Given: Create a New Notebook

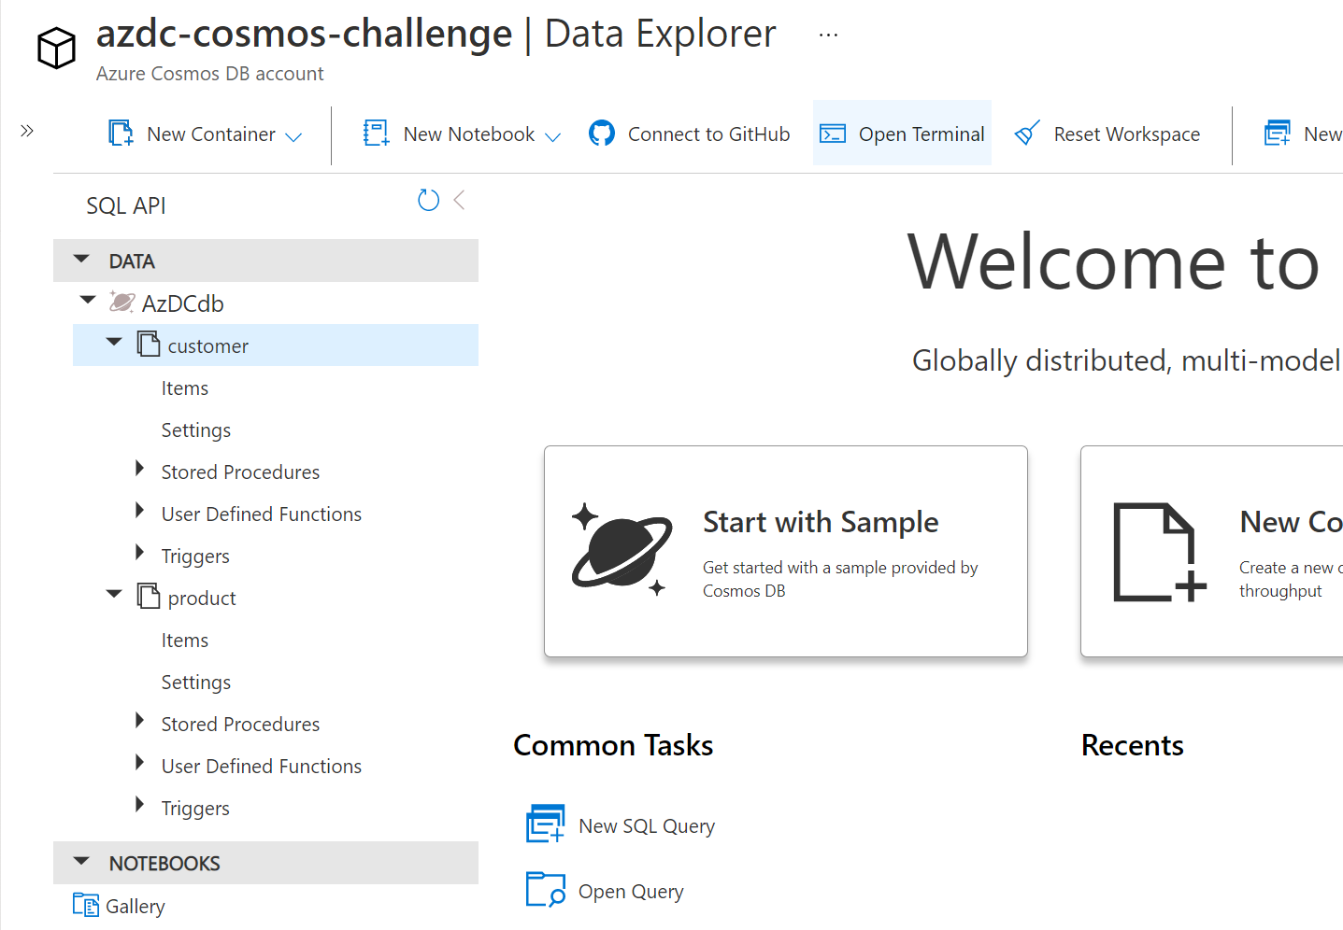Looking at the screenshot, I should pos(375,133).
